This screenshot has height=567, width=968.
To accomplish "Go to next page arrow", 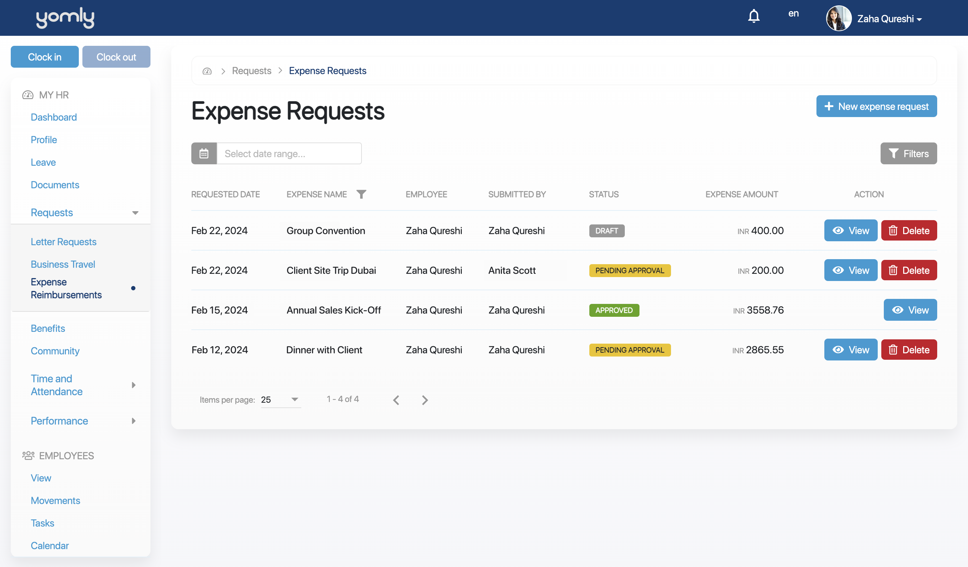I will click(425, 400).
